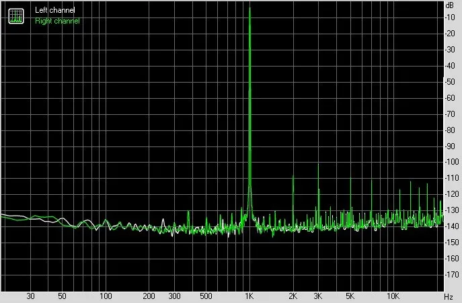Click the "-90" dB scale label
Viewport: 462px width, 303px height.
[x=450, y=146]
